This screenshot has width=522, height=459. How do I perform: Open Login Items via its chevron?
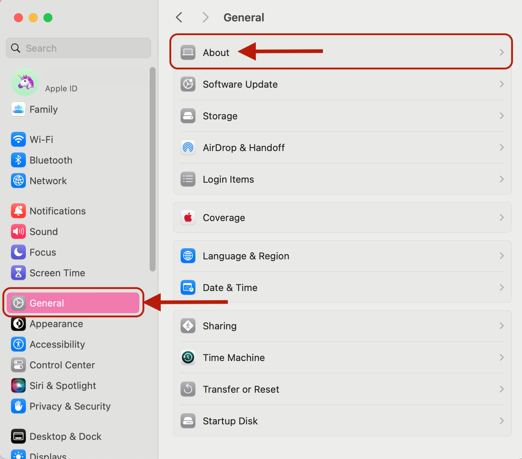tap(501, 179)
